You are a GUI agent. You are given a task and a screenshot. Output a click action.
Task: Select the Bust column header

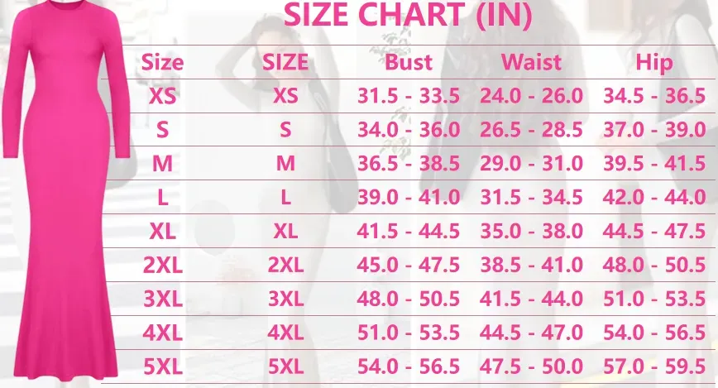(x=408, y=62)
